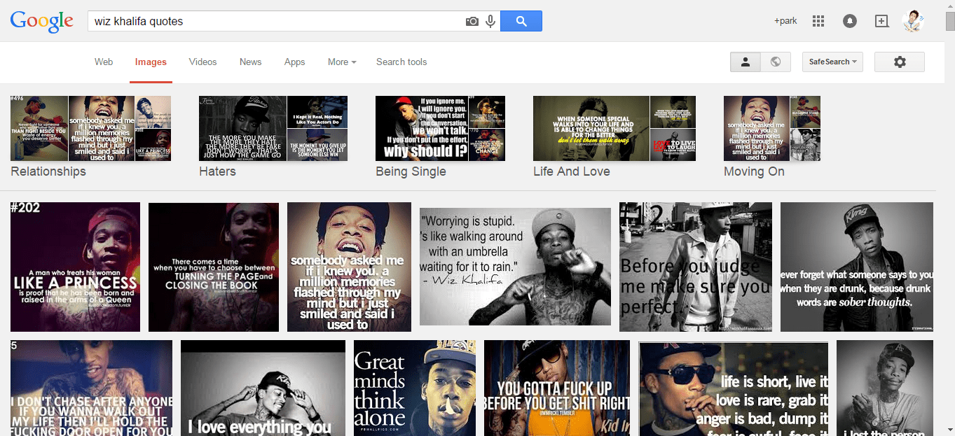Viewport: 955px width, 436px height.
Task: Switch to the Videos tab
Action: [202, 62]
